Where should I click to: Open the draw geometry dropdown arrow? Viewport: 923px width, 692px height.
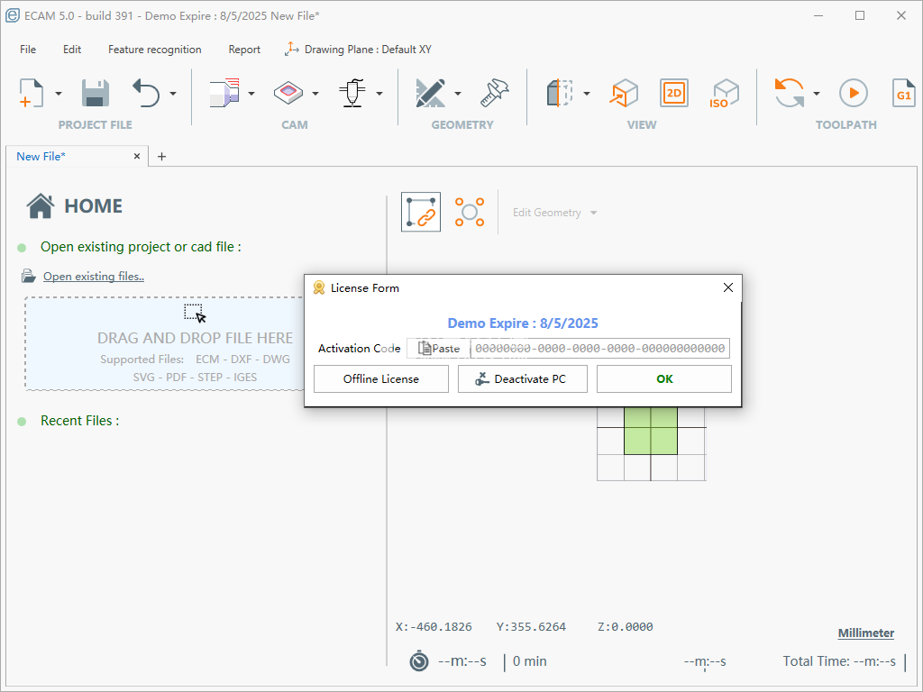pyautogui.click(x=458, y=94)
